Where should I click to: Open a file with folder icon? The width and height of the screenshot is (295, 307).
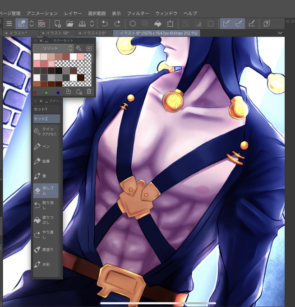[x=69, y=23]
